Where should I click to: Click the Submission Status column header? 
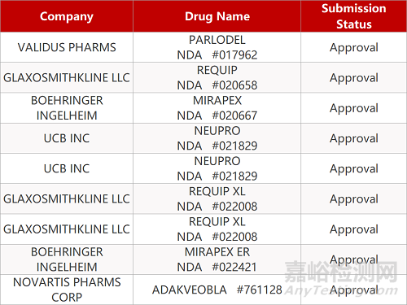pyautogui.click(x=354, y=16)
